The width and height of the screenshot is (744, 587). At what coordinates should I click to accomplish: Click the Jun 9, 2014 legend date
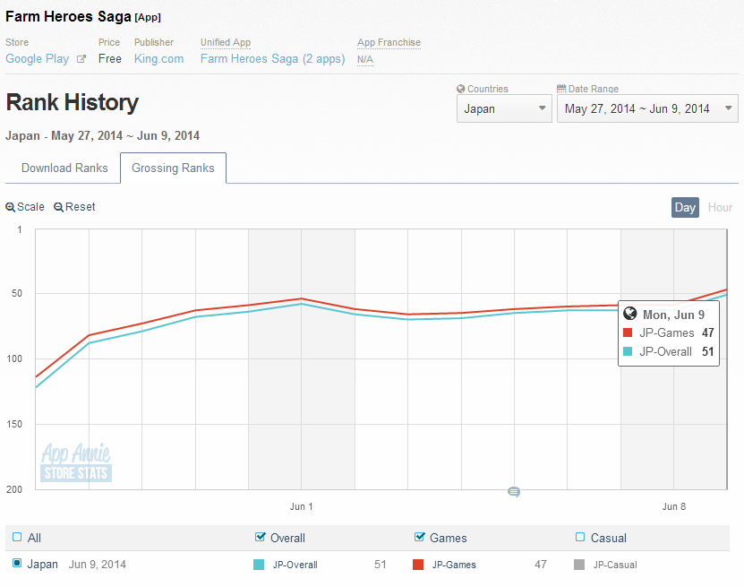click(98, 565)
